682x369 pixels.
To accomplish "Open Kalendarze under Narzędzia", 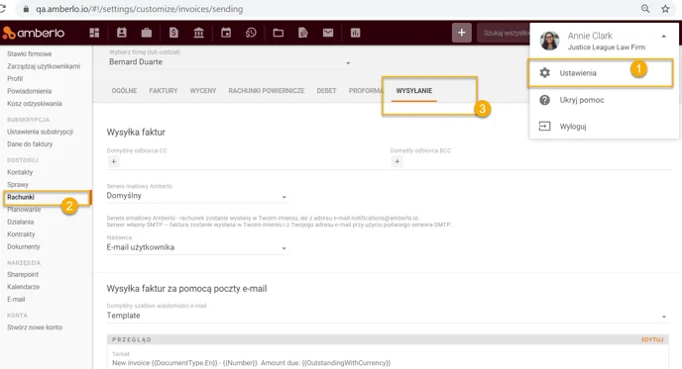I will point(24,287).
